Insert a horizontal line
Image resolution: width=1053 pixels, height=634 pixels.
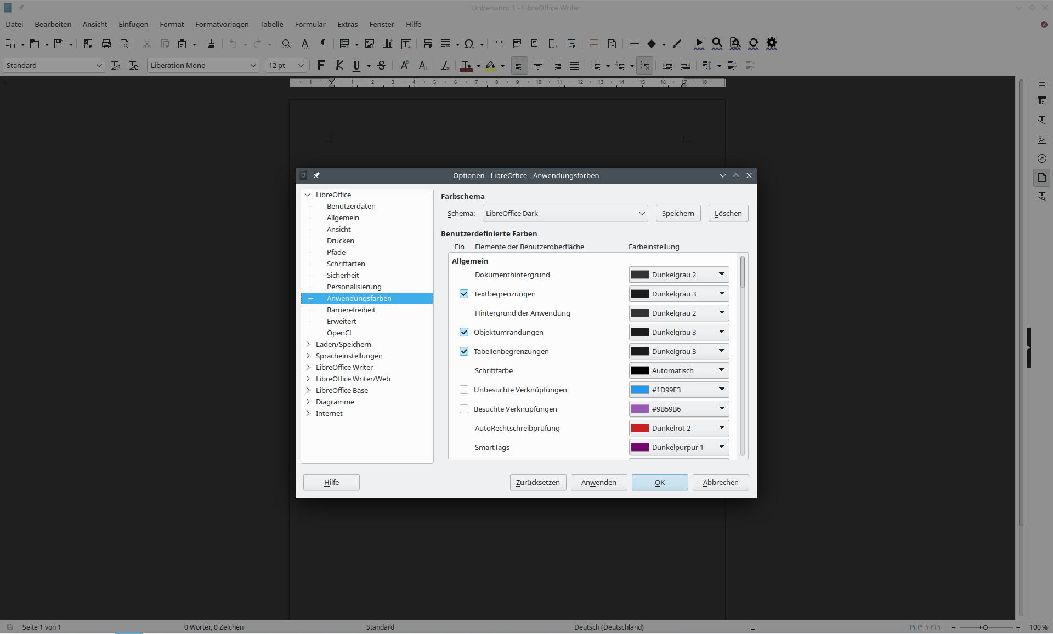[x=634, y=44]
